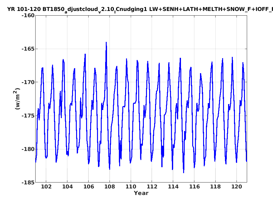This screenshot has width=273, height=205.
Task: Click the x-axis tick label 106
Action: [x=89, y=187]
